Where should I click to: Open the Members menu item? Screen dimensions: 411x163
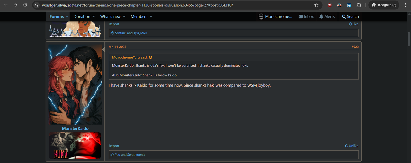click(139, 17)
